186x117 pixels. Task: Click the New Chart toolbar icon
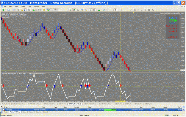point(3,10)
